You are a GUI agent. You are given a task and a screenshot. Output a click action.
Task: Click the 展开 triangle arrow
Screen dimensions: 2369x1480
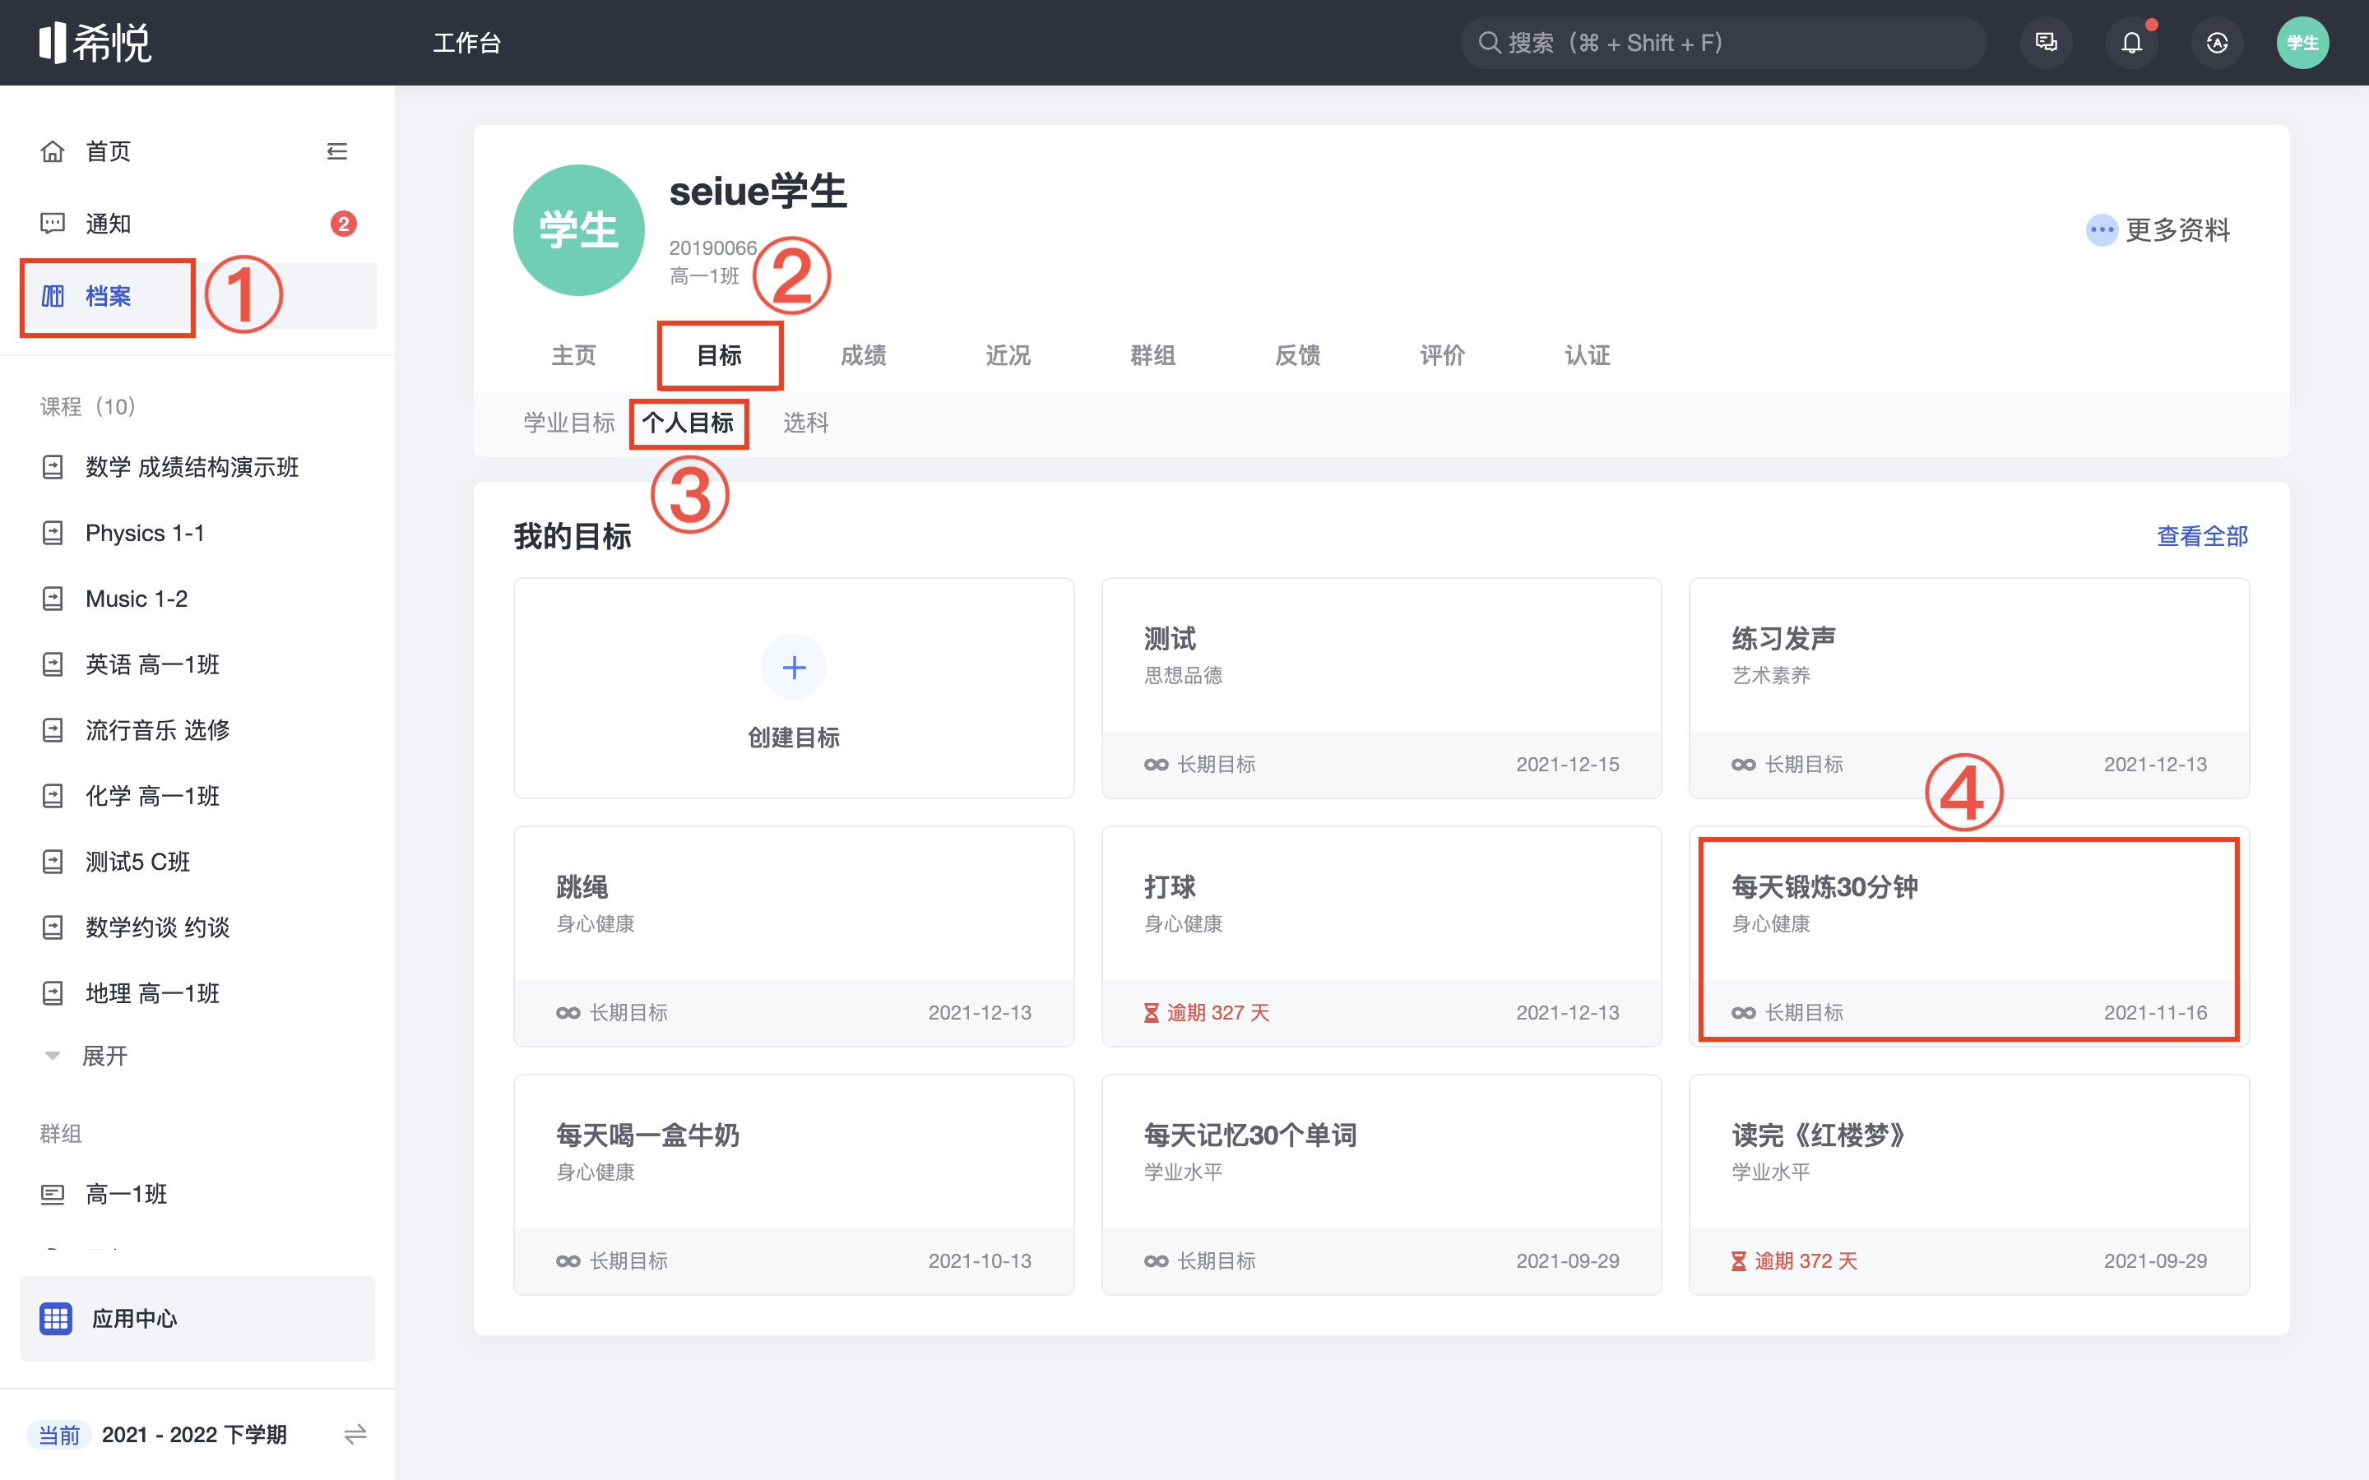click(x=52, y=1057)
